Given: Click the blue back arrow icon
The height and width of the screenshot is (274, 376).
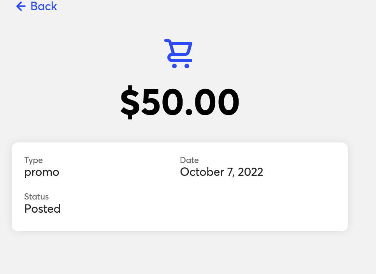Looking at the screenshot, I should click(x=21, y=6).
